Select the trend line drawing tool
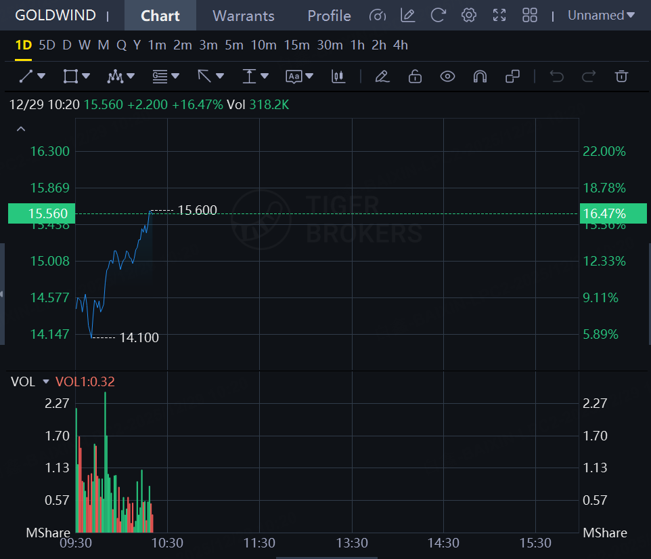The image size is (651, 559). (26, 77)
